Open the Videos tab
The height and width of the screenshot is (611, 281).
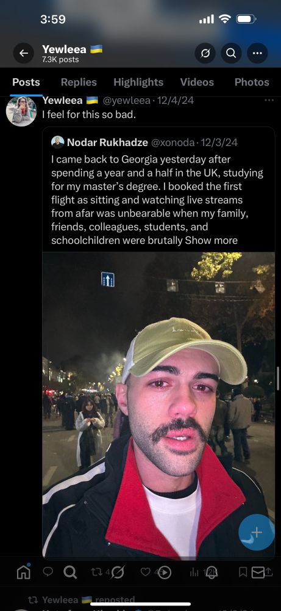point(197,82)
